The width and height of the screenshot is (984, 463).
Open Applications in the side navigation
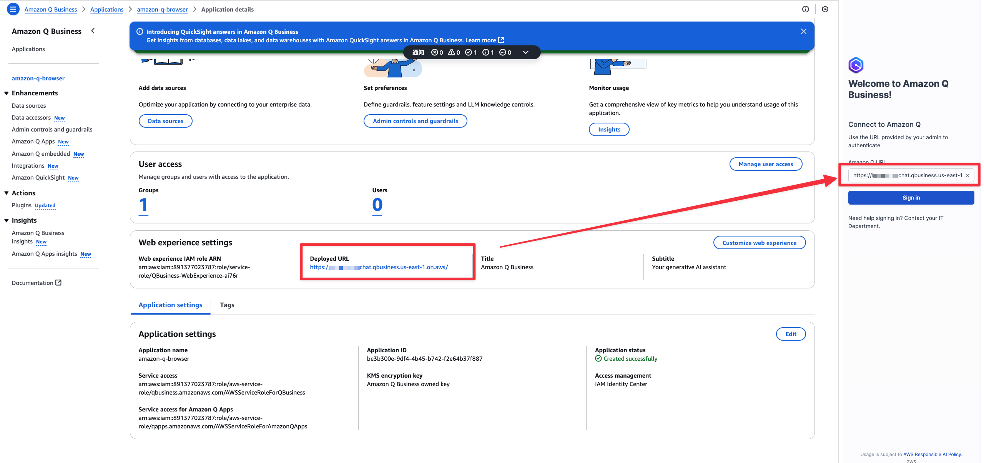pyautogui.click(x=28, y=49)
